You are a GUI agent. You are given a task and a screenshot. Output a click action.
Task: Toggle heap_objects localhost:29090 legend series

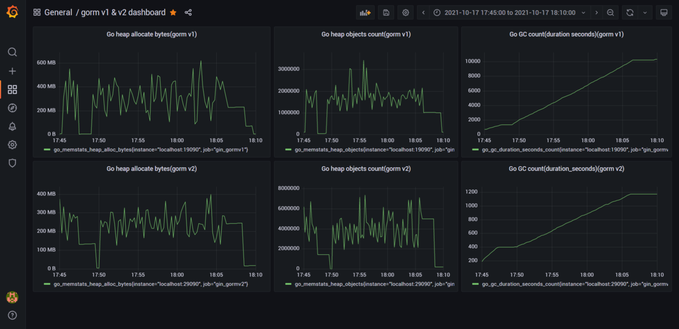[375, 284]
